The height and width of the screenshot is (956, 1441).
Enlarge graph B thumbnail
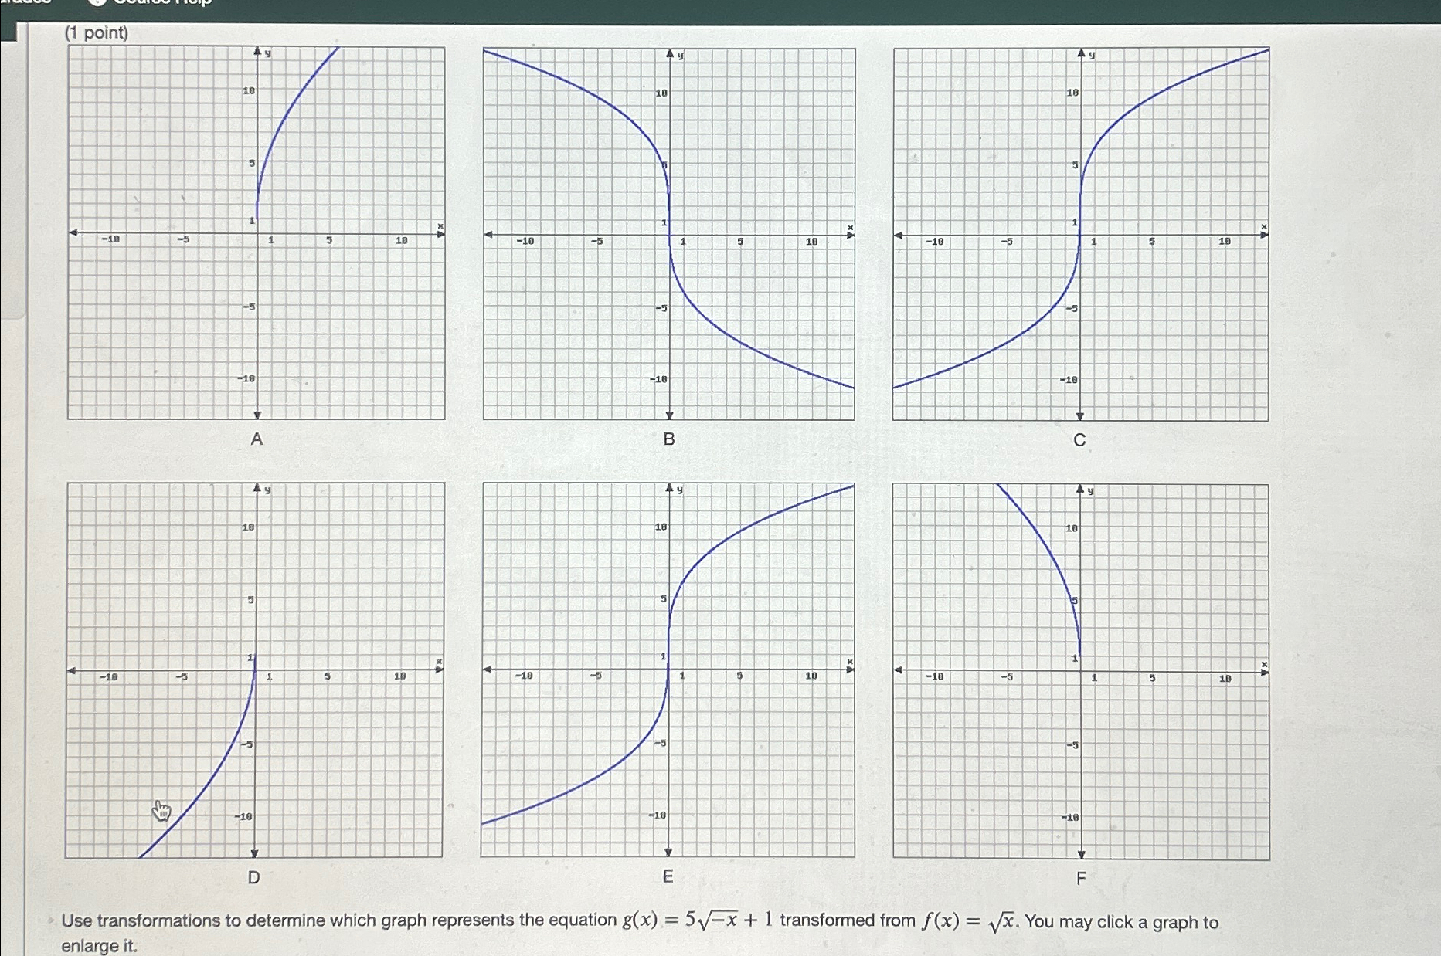click(669, 234)
